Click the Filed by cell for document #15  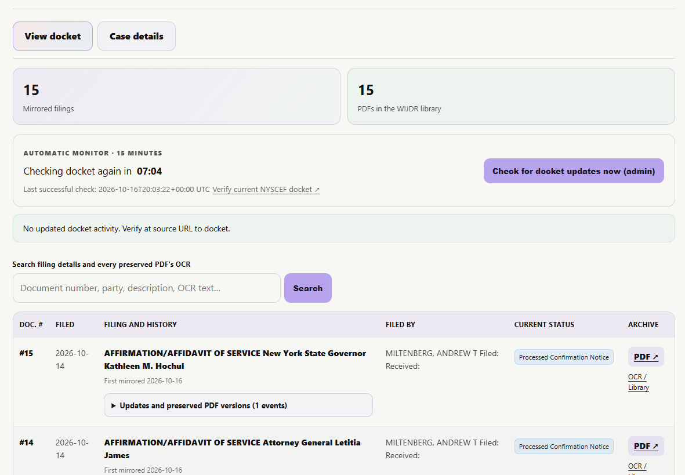click(x=441, y=360)
